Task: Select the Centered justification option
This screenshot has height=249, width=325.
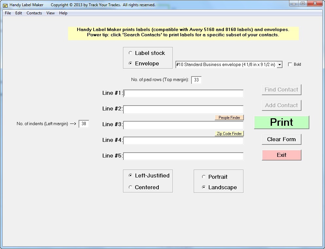Action: (131, 187)
